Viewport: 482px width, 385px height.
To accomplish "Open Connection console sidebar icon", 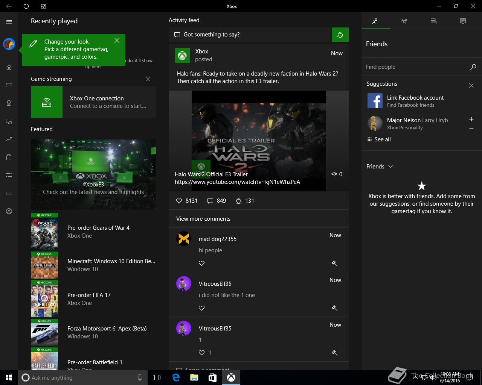I will point(9,193).
